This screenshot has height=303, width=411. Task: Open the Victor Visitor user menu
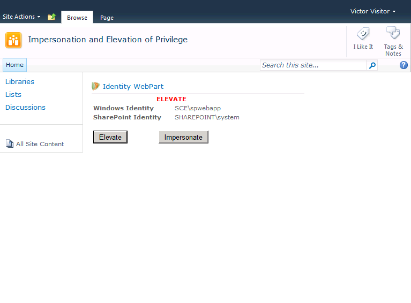(373, 11)
